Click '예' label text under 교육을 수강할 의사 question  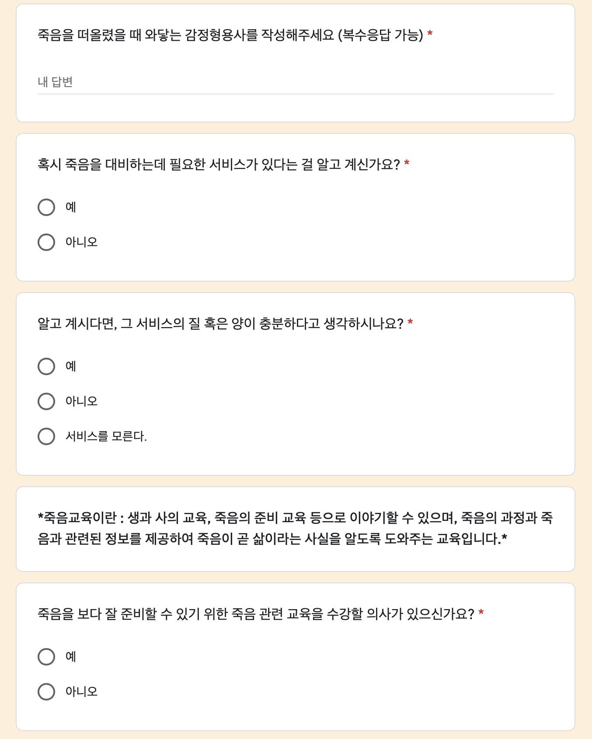tap(71, 657)
